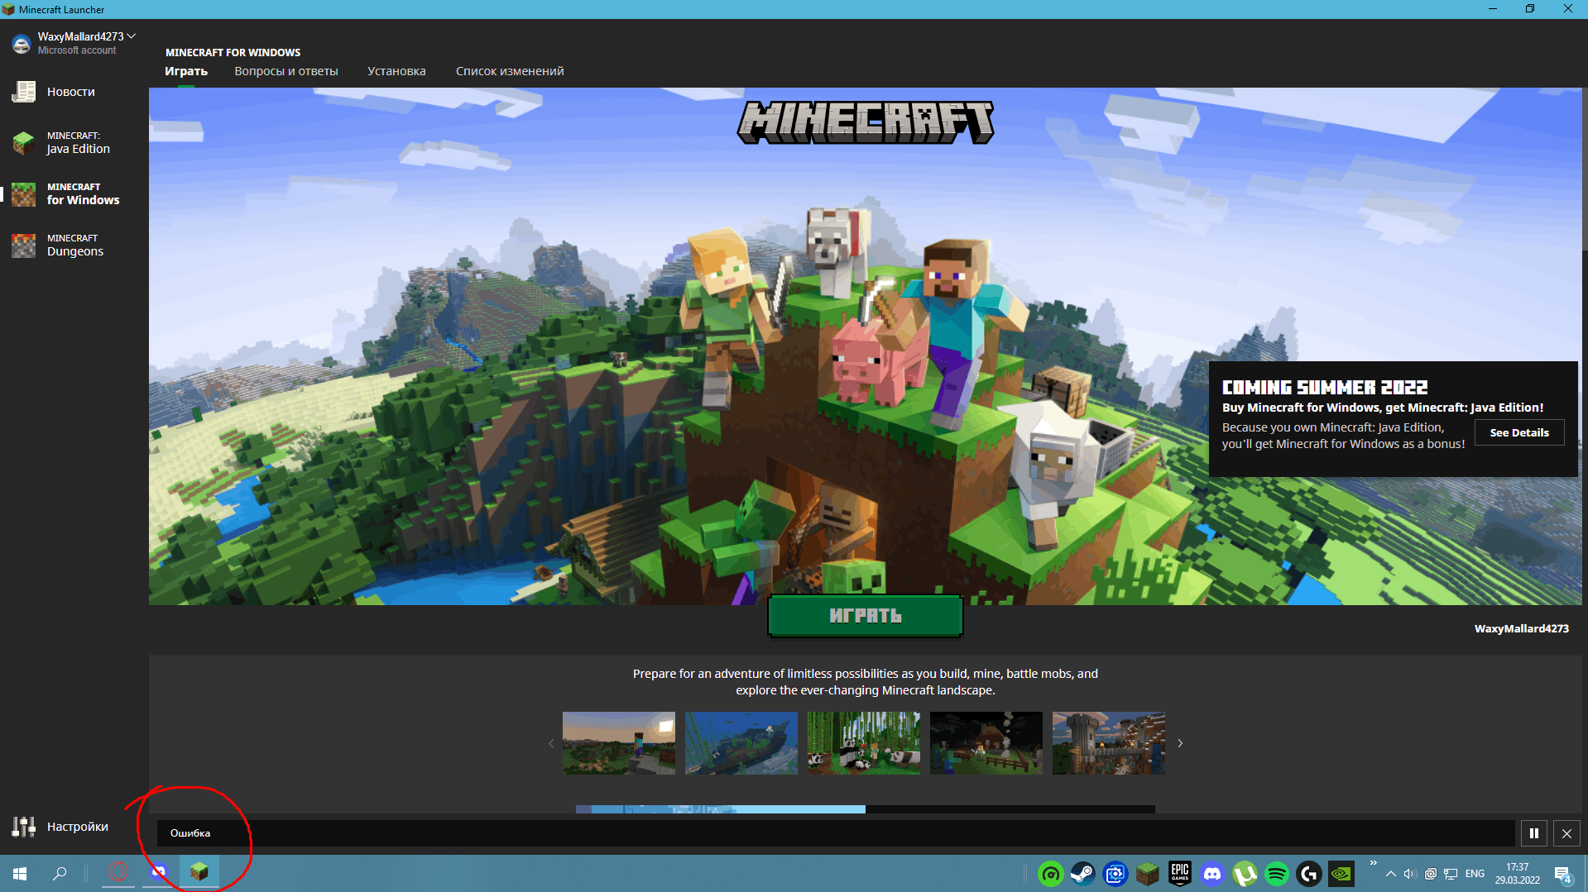Show hidden system tray icons
The image size is (1588, 892).
point(1391,874)
